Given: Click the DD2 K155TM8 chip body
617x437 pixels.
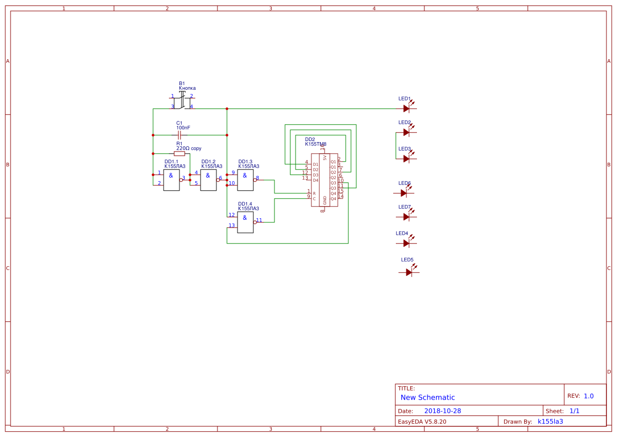Looking at the screenshot, I should 324,180.
